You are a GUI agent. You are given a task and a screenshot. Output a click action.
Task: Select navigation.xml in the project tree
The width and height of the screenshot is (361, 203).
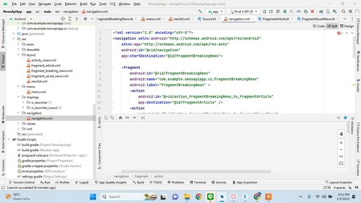pos(42,118)
